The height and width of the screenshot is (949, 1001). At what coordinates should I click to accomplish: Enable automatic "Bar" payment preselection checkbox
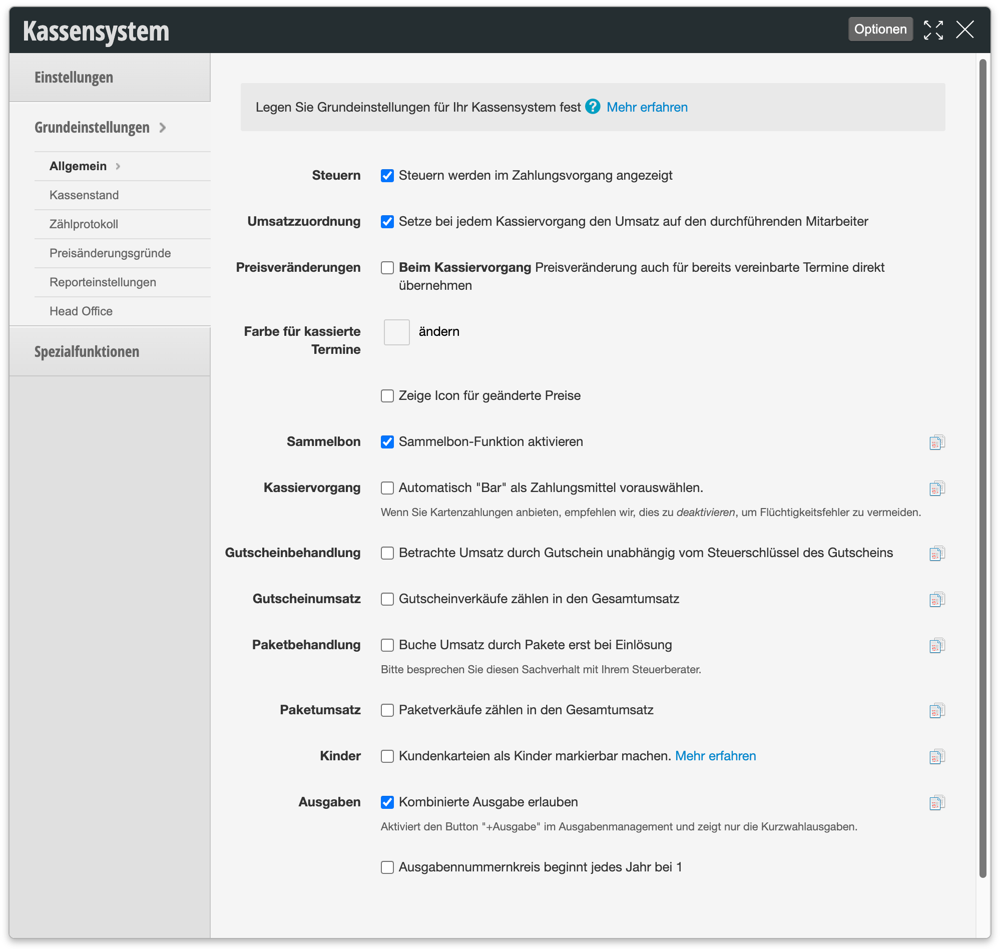(x=387, y=488)
